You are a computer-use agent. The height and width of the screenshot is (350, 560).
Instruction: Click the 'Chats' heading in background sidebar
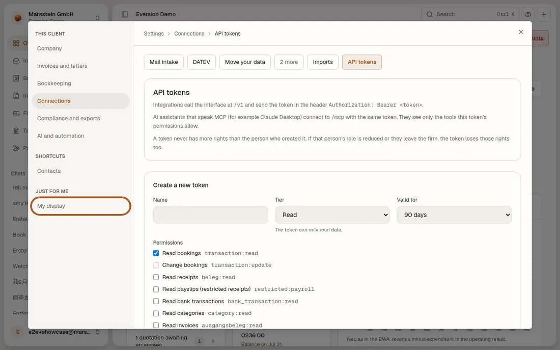tap(18, 173)
